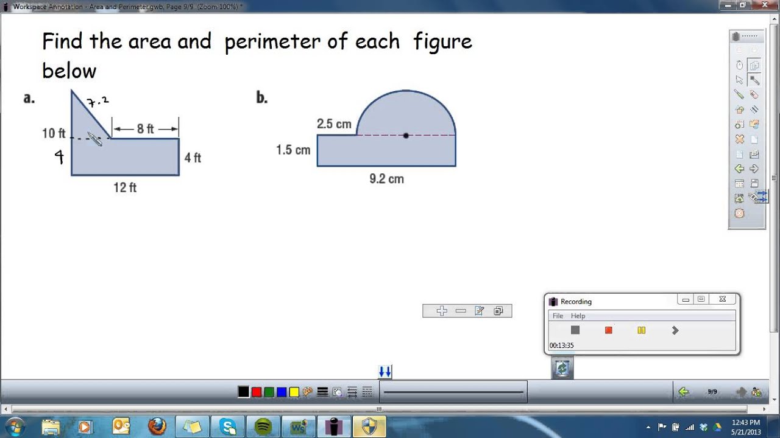Show hidden system tray icons
This screenshot has width=780, height=438.
[x=648, y=427]
